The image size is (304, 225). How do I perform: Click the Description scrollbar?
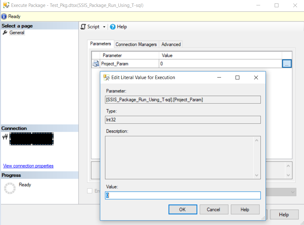257,158
